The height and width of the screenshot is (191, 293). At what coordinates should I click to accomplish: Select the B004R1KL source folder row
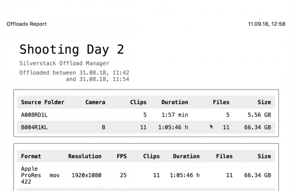point(34,128)
